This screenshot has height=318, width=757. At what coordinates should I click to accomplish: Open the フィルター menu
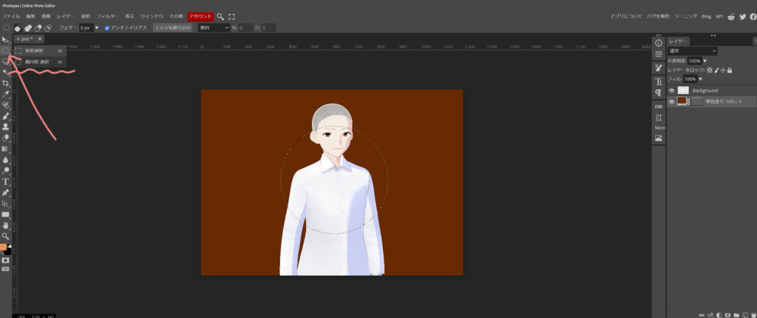pos(107,16)
